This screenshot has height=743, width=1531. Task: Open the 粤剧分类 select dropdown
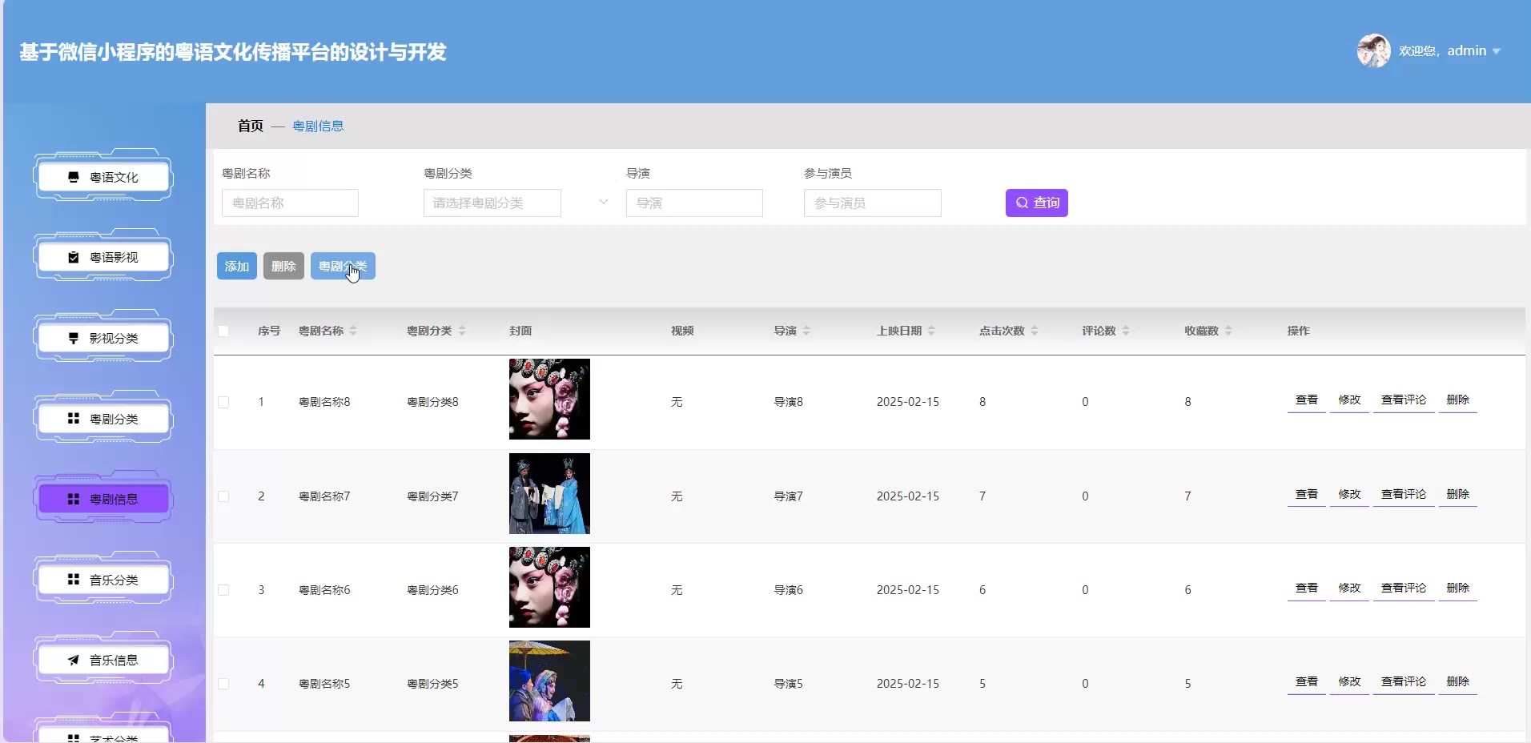(x=492, y=203)
